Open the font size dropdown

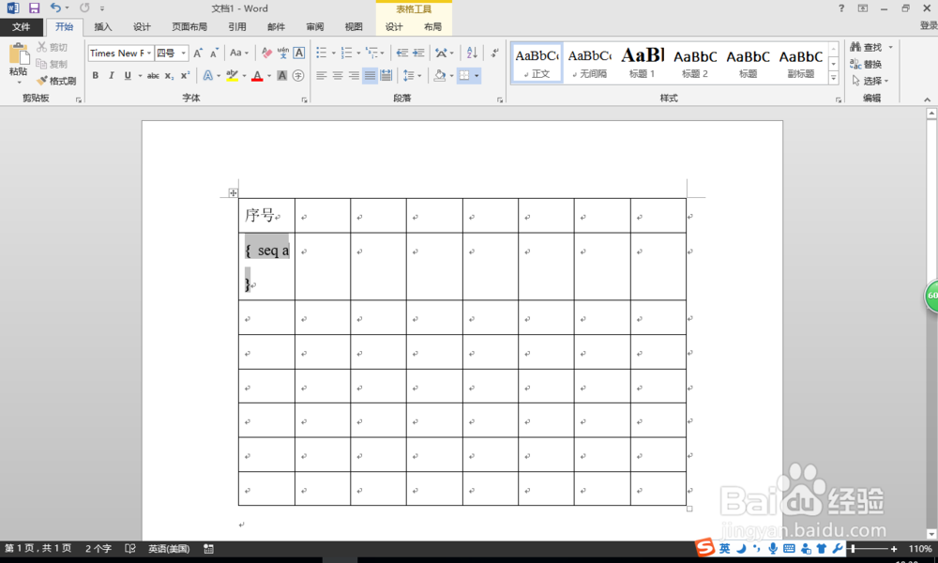click(183, 53)
